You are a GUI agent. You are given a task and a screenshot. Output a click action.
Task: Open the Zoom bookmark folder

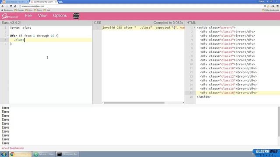click(38, 10)
